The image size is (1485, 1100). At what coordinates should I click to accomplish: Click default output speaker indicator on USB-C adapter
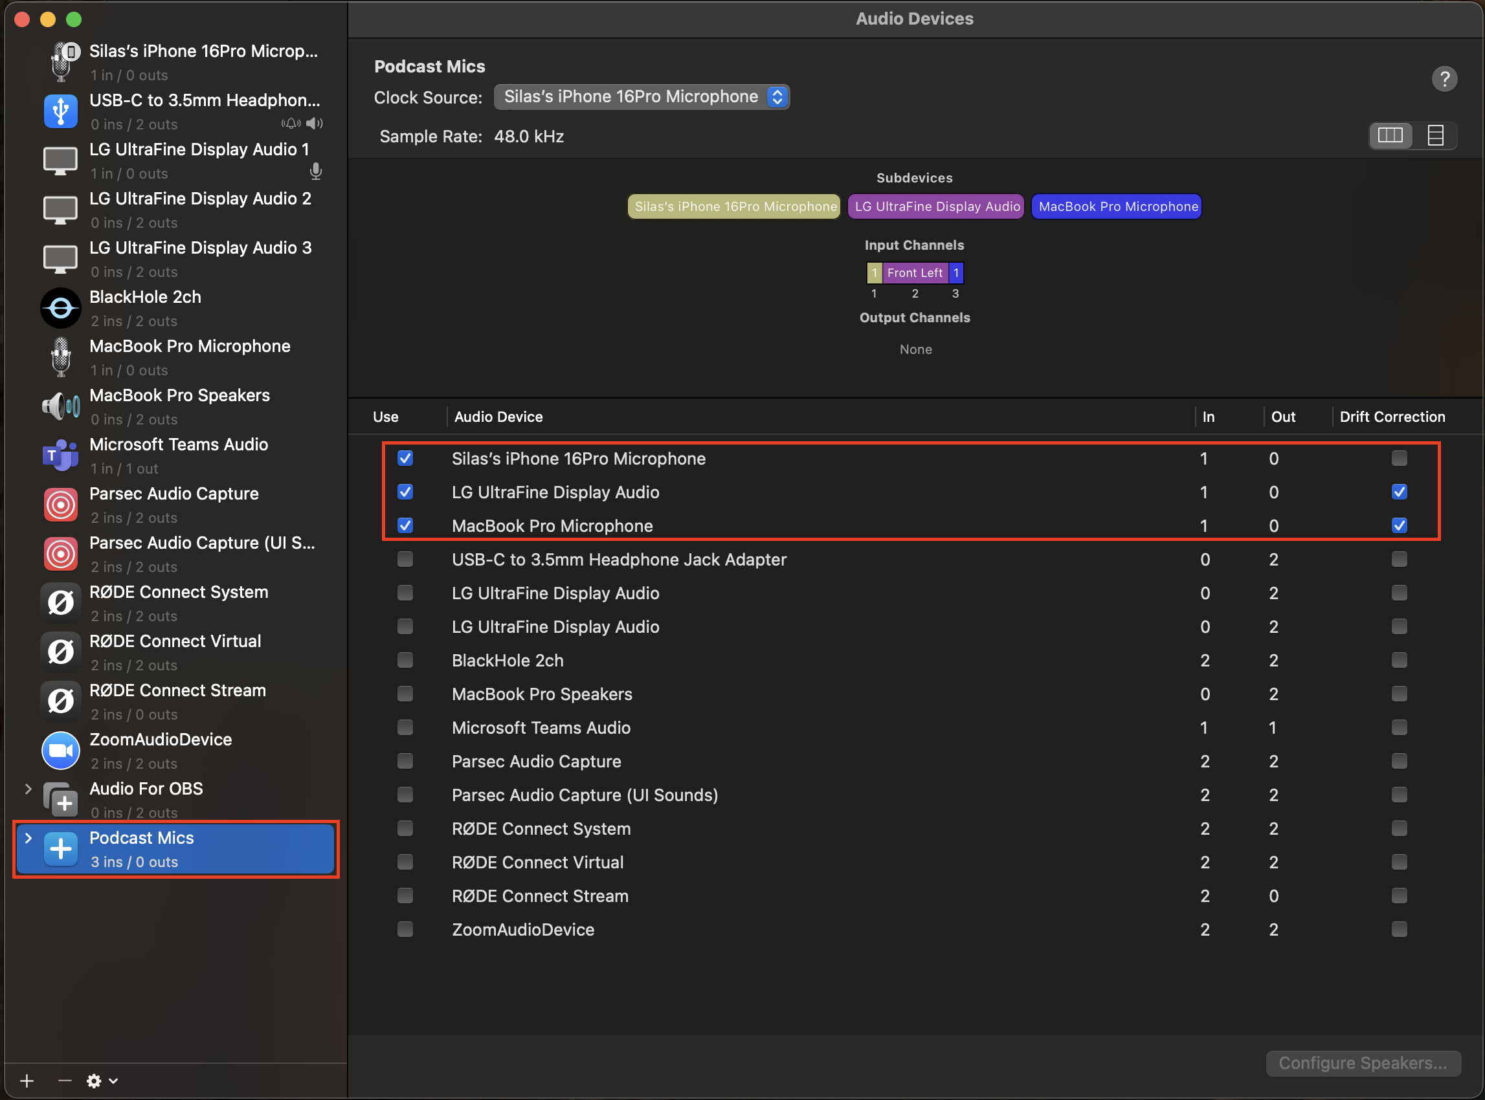(315, 124)
